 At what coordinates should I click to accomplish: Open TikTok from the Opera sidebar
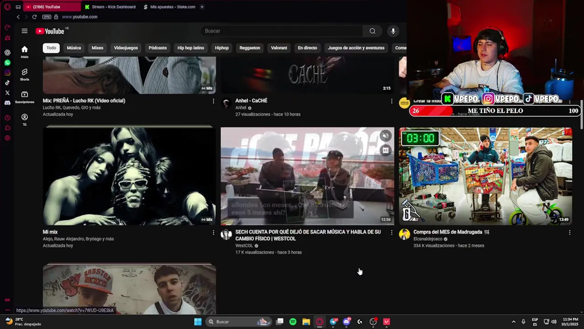click(7, 83)
